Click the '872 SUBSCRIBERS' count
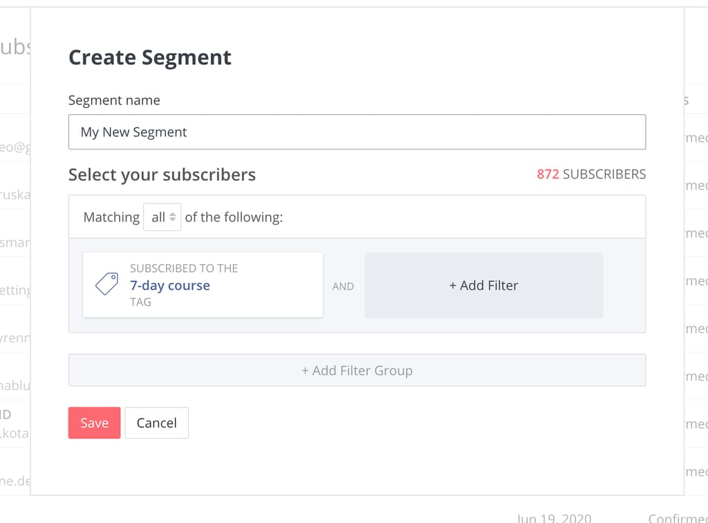This screenshot has height=523, width=708. pyautogui.click(x=591, y=174)
